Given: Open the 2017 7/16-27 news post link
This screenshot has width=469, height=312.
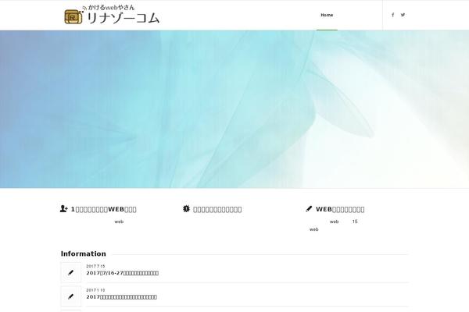Looking at the screenshot, I should pyautogui.click(x=123, y=273).
